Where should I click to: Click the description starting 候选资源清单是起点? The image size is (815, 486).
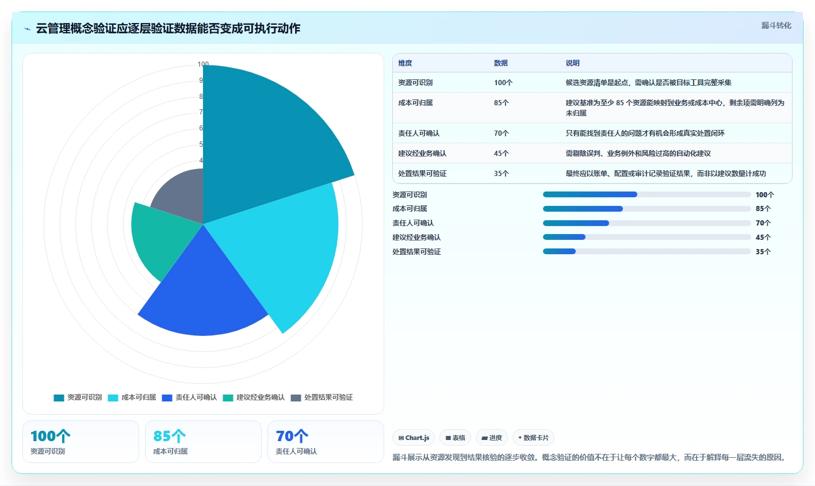(648, 83)
